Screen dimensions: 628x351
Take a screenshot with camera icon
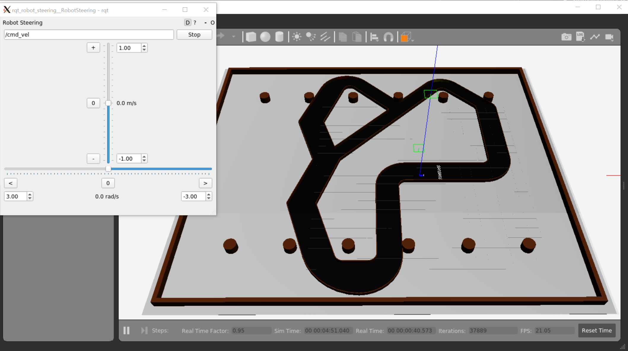[566, 37]
